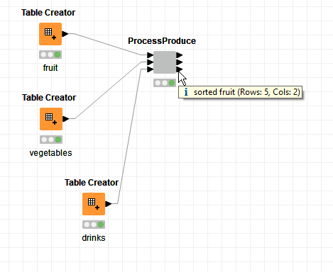Click the vegetables node's output port triangle
Image resolution: width=333 pixels, height=272 pixels.
click(x=66, y=119)
